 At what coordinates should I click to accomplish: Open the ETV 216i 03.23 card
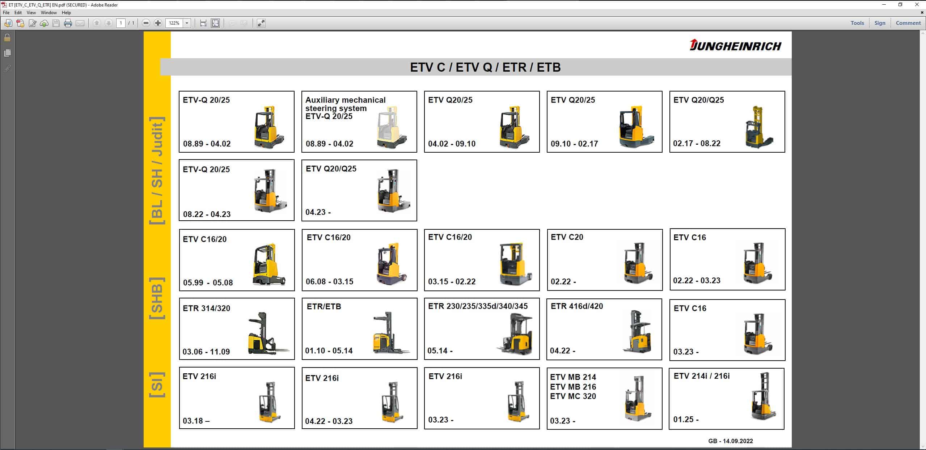pyautogui.click(x=482, y=398)
